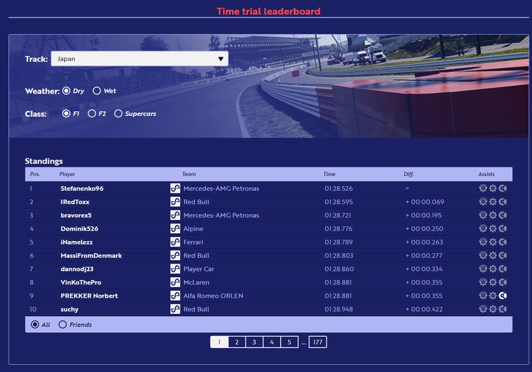
Task: Click the time difference + 00:00.069
Action: (424, 202)
